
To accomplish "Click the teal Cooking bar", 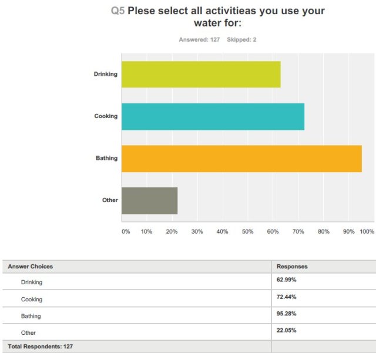I will (213, 116).
